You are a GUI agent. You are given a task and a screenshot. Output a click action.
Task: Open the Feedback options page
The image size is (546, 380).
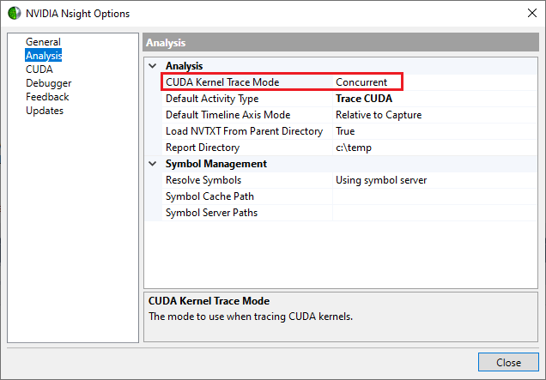47,97
